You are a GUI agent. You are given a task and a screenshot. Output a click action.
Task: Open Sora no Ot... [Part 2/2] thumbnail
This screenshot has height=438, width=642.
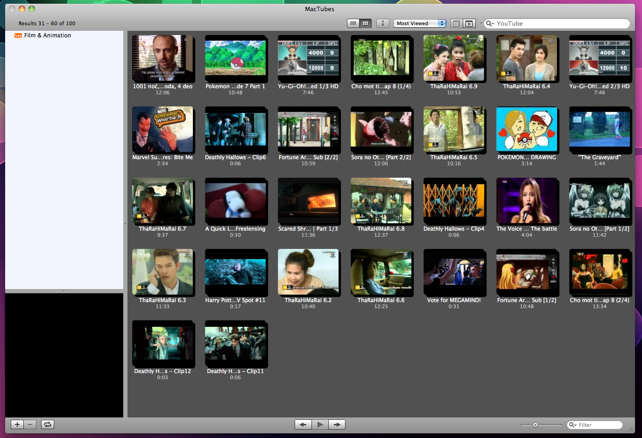(381, 129)
